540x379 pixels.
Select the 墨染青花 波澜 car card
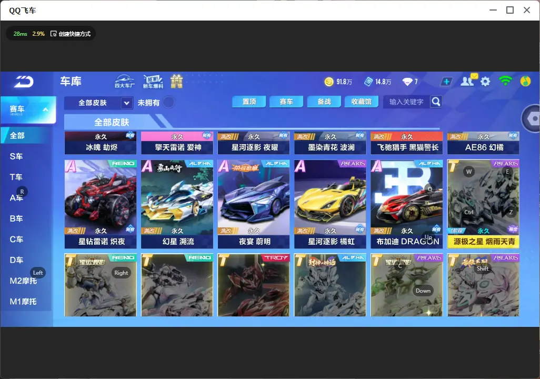click(330, 143)
